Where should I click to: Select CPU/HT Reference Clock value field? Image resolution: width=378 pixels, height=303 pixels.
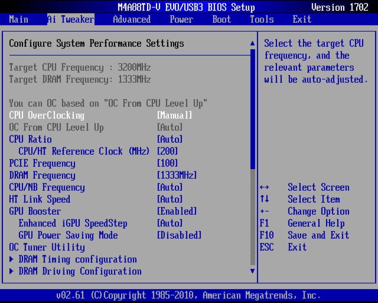166,151
